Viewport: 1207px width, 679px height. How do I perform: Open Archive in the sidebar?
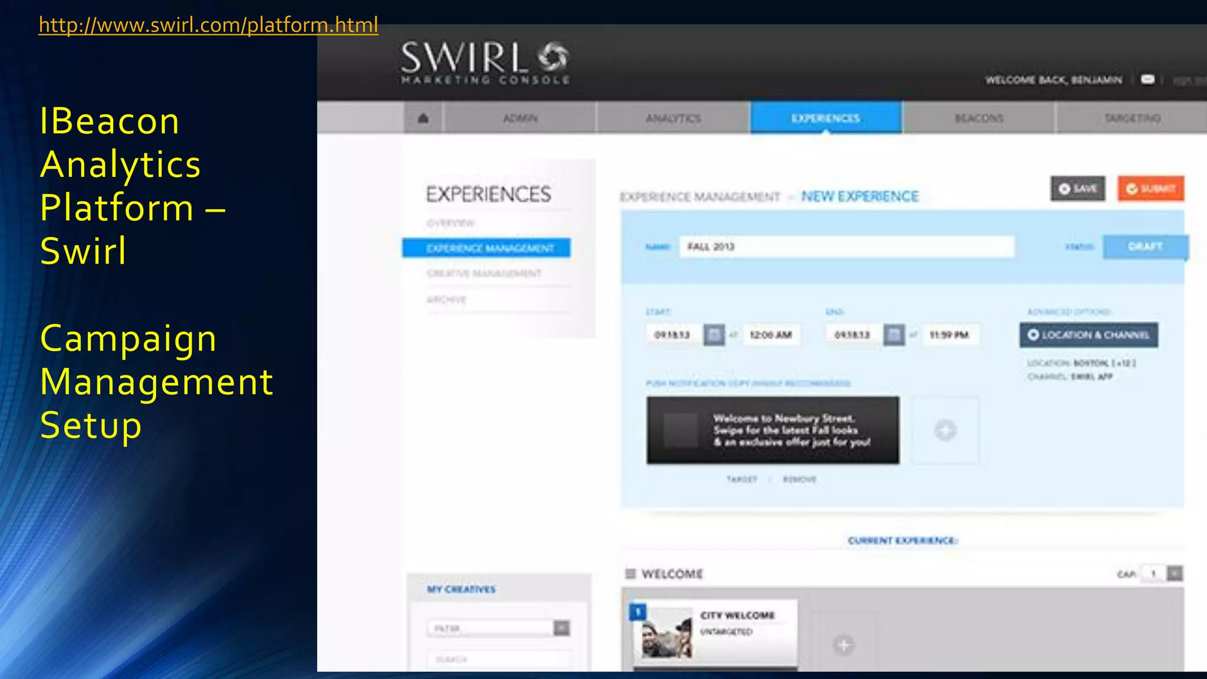point(446,299)
